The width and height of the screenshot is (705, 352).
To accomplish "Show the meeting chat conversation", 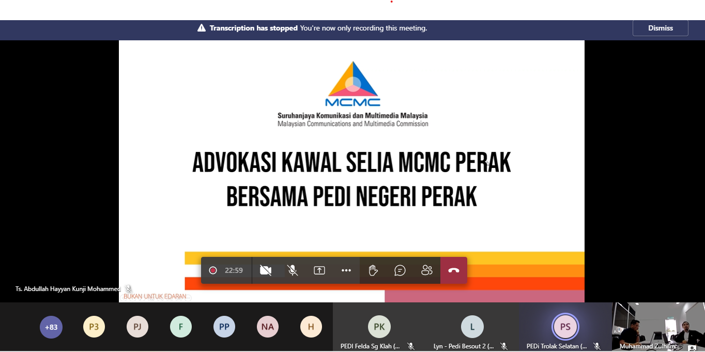I will tap(400, 270).
